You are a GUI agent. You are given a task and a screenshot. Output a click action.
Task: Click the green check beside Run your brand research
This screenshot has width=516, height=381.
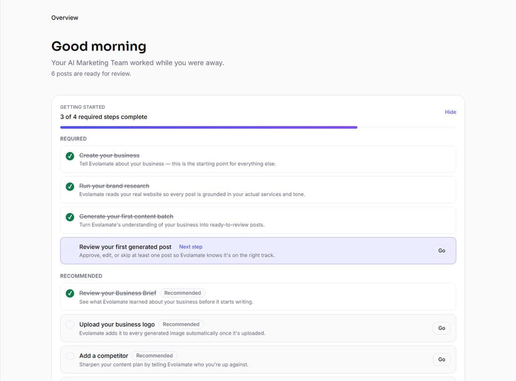pyautogui.click(x=70, y=187)
